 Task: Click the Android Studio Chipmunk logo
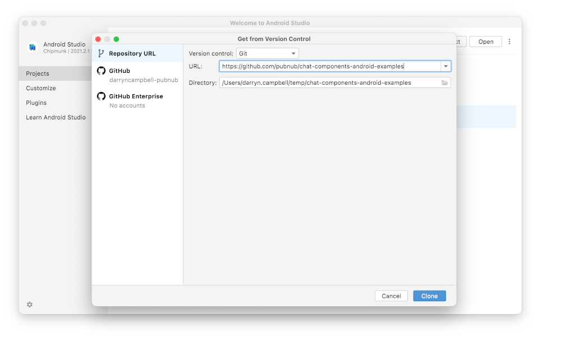(x=32, y=47)
